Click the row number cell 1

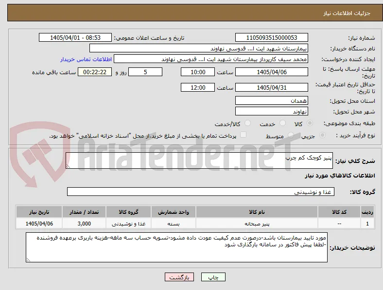tap(367, 224)
